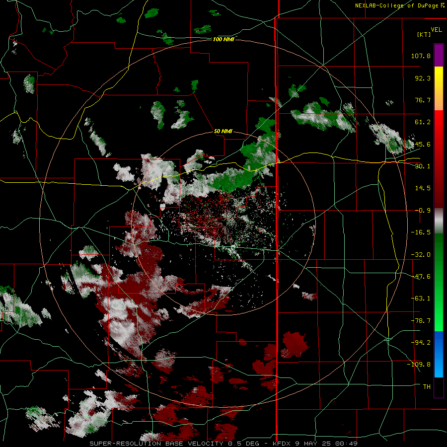Click the 61.2 velocity scale value

[x=423, y=122]
